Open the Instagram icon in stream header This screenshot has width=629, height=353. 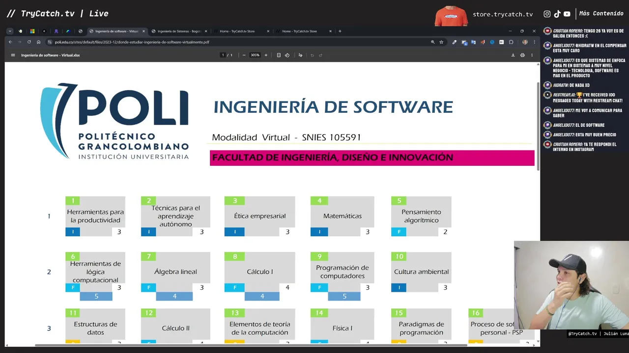tap(547, 14)
